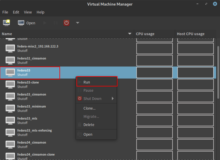Click the fedora-misc2_192.168.122.3 name text
Image resolution: width=220 pixels, height=160 pixels.
pyautogui.click(x=38, y=46)
